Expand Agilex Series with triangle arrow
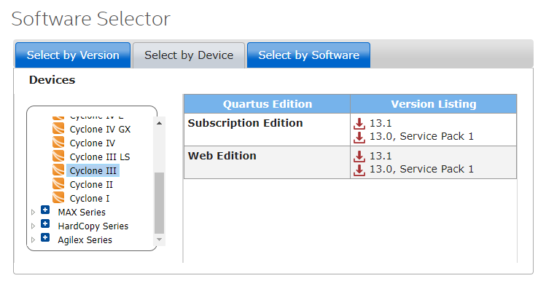546x289 pixels. [x=33, y=240]
